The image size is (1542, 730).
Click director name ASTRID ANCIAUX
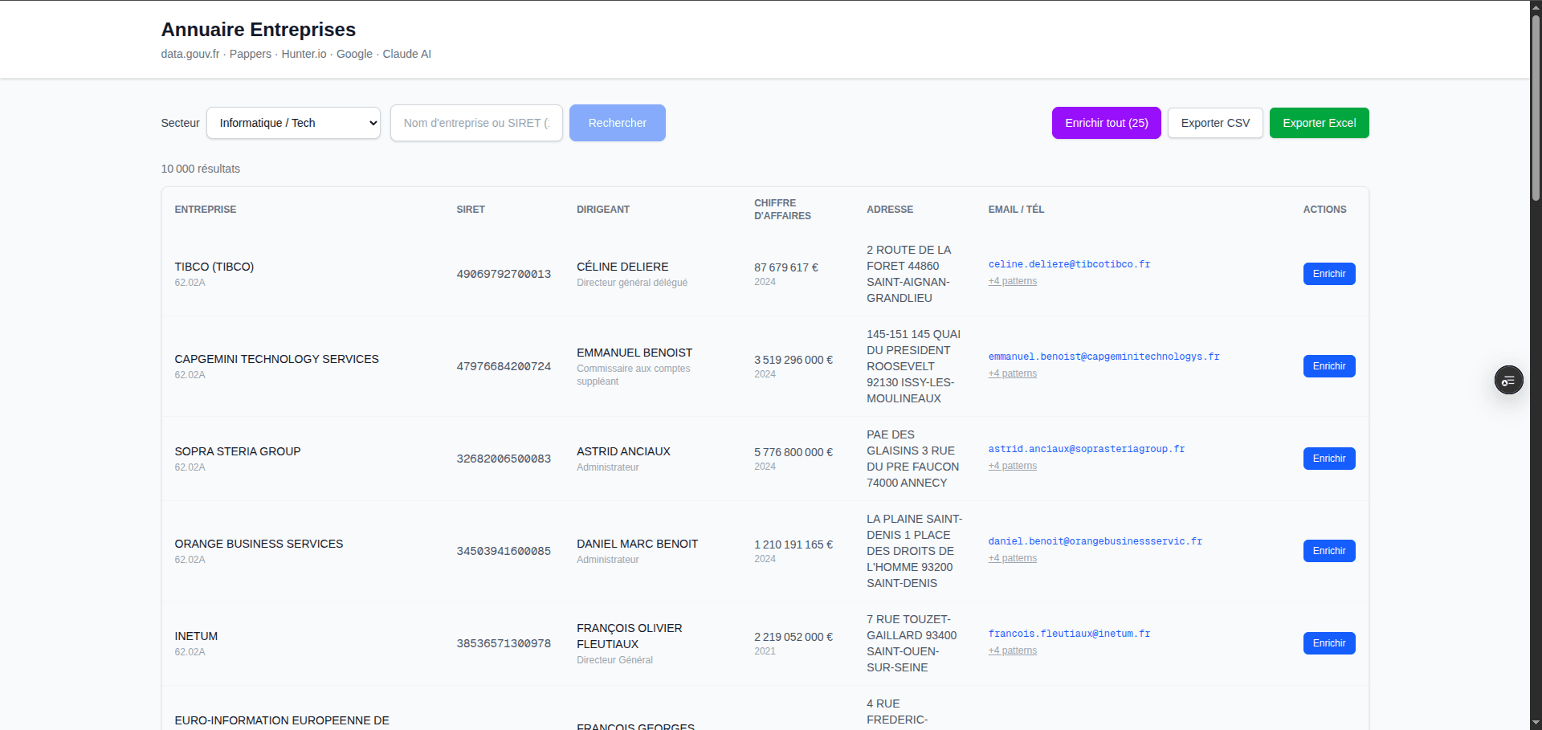point(623,451)
